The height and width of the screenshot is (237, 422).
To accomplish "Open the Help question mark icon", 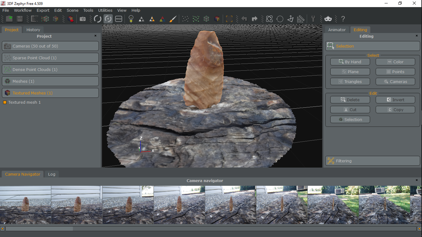I will point(343,19).
